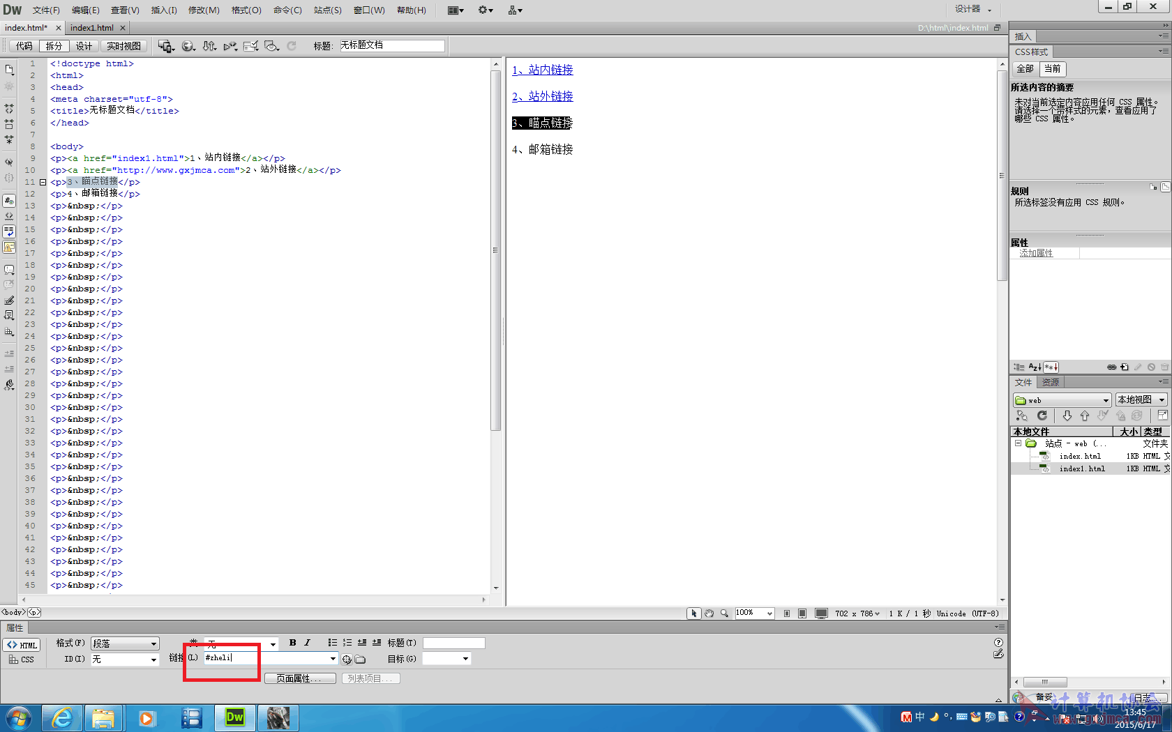Open the class 类 dropdown
Screen dimensions: 1172x732
click(241, 643)
